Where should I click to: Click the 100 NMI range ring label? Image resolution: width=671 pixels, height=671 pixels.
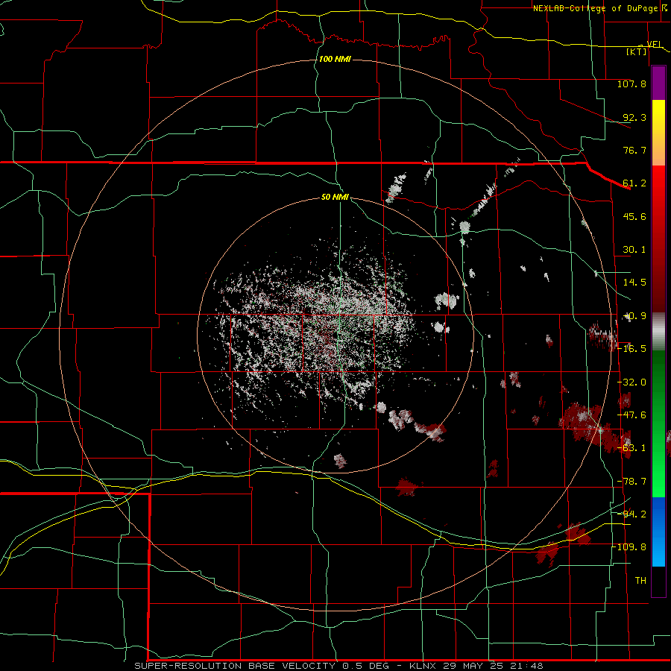[335, 59]
